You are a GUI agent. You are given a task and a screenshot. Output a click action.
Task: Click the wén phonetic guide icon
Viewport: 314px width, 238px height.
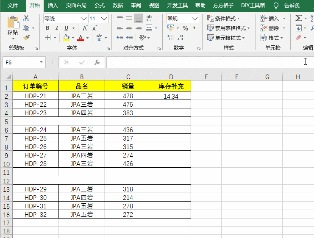(x=99, y=37)
